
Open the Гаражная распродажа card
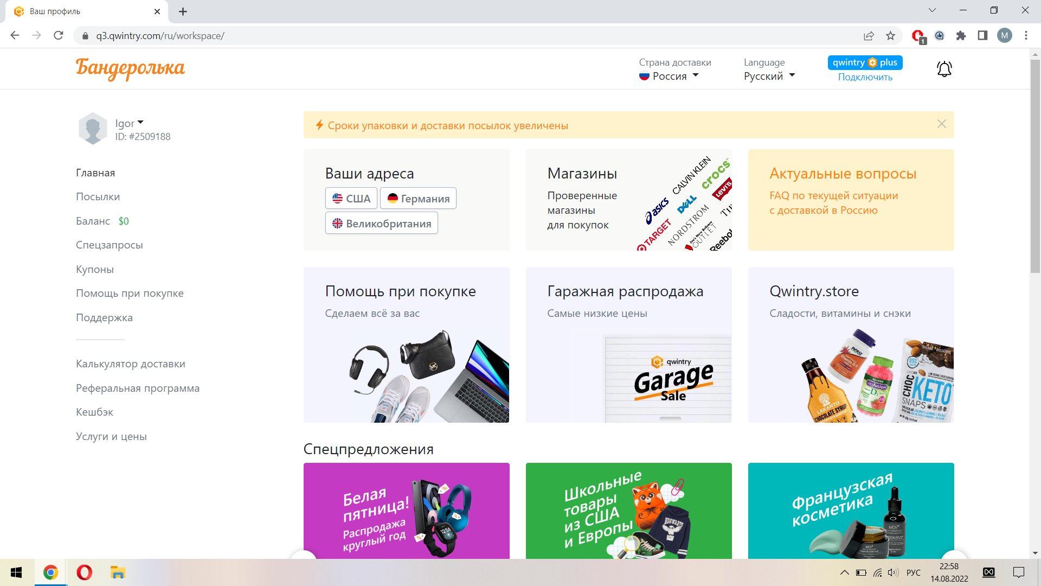tap(628, 345)
